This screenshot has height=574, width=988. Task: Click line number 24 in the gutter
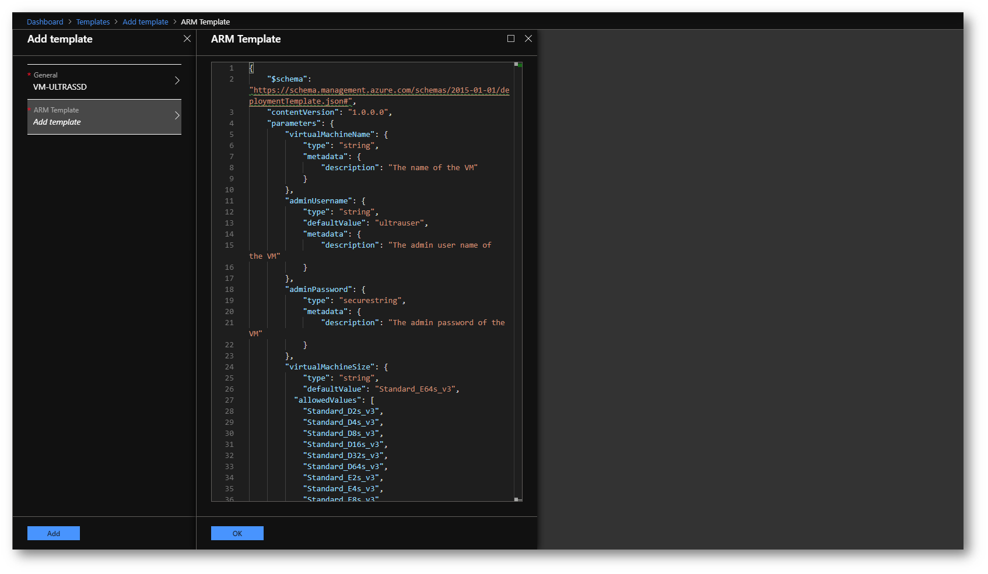pos(229,367)
